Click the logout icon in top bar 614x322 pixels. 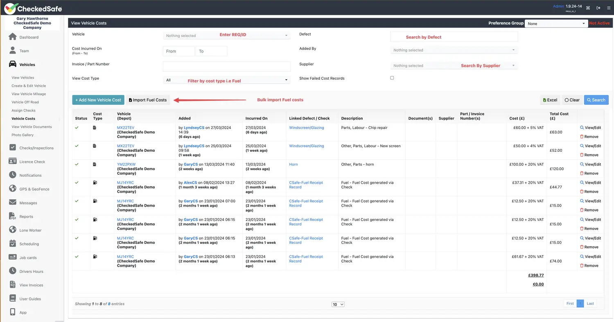(x=598, y=8)
